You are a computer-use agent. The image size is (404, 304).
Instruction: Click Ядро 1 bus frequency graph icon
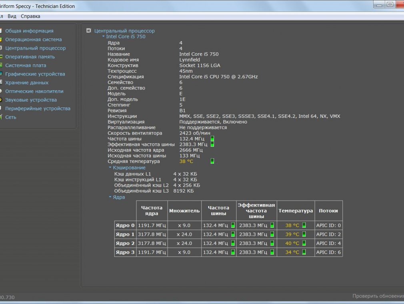click(x=233, y=234)
